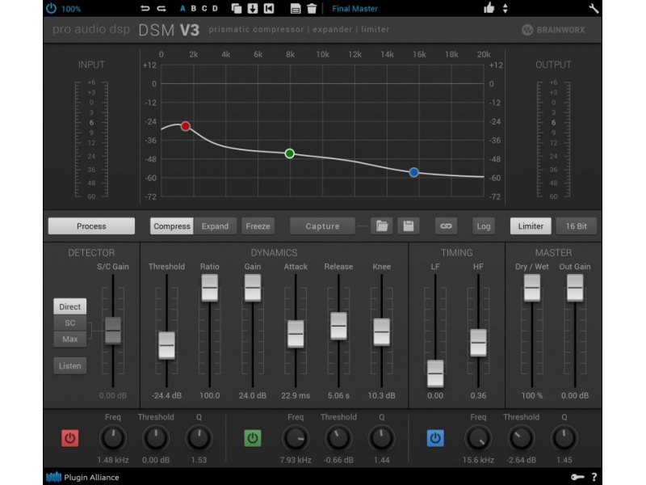Screen dimensions: 646x485
Task: Select the SC detector mode
Action: 70,323
